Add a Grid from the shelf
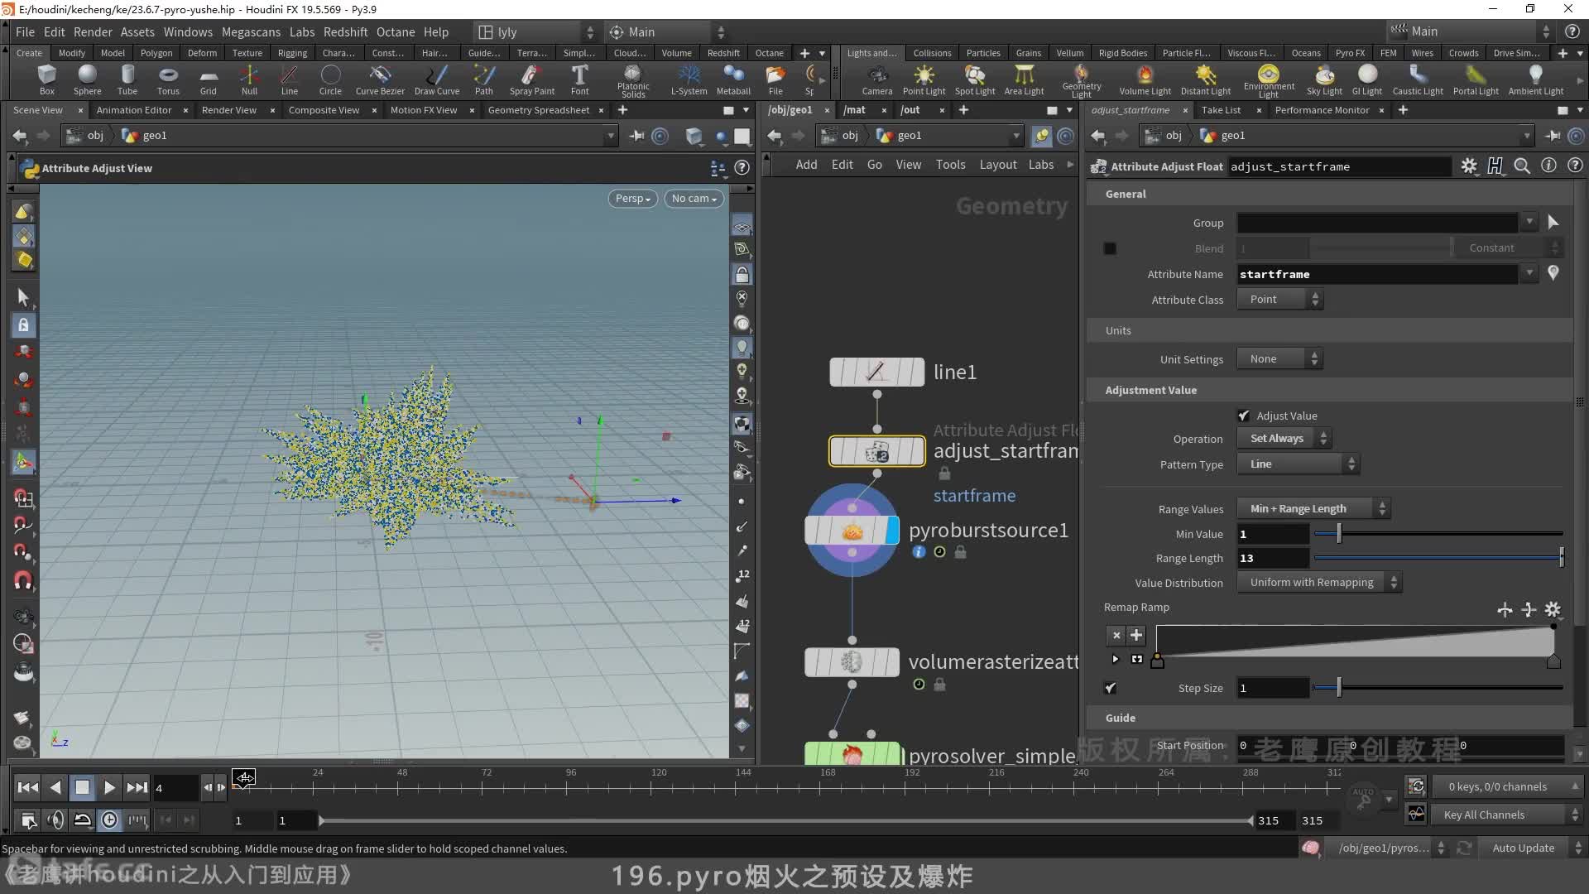The width and height of the screenshot is (1589, 894). (x=209, y=80)
